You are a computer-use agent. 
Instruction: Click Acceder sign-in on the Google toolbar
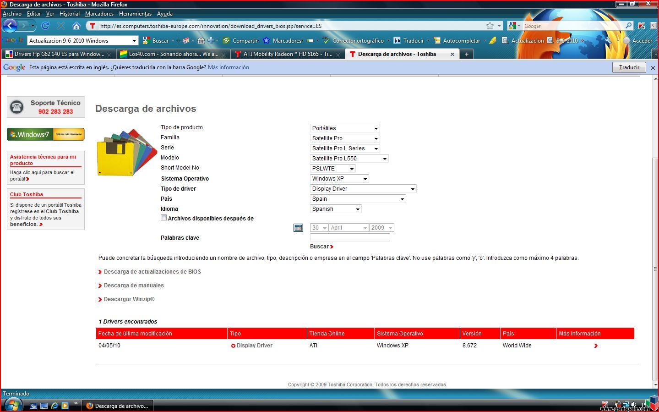point(637,40)
